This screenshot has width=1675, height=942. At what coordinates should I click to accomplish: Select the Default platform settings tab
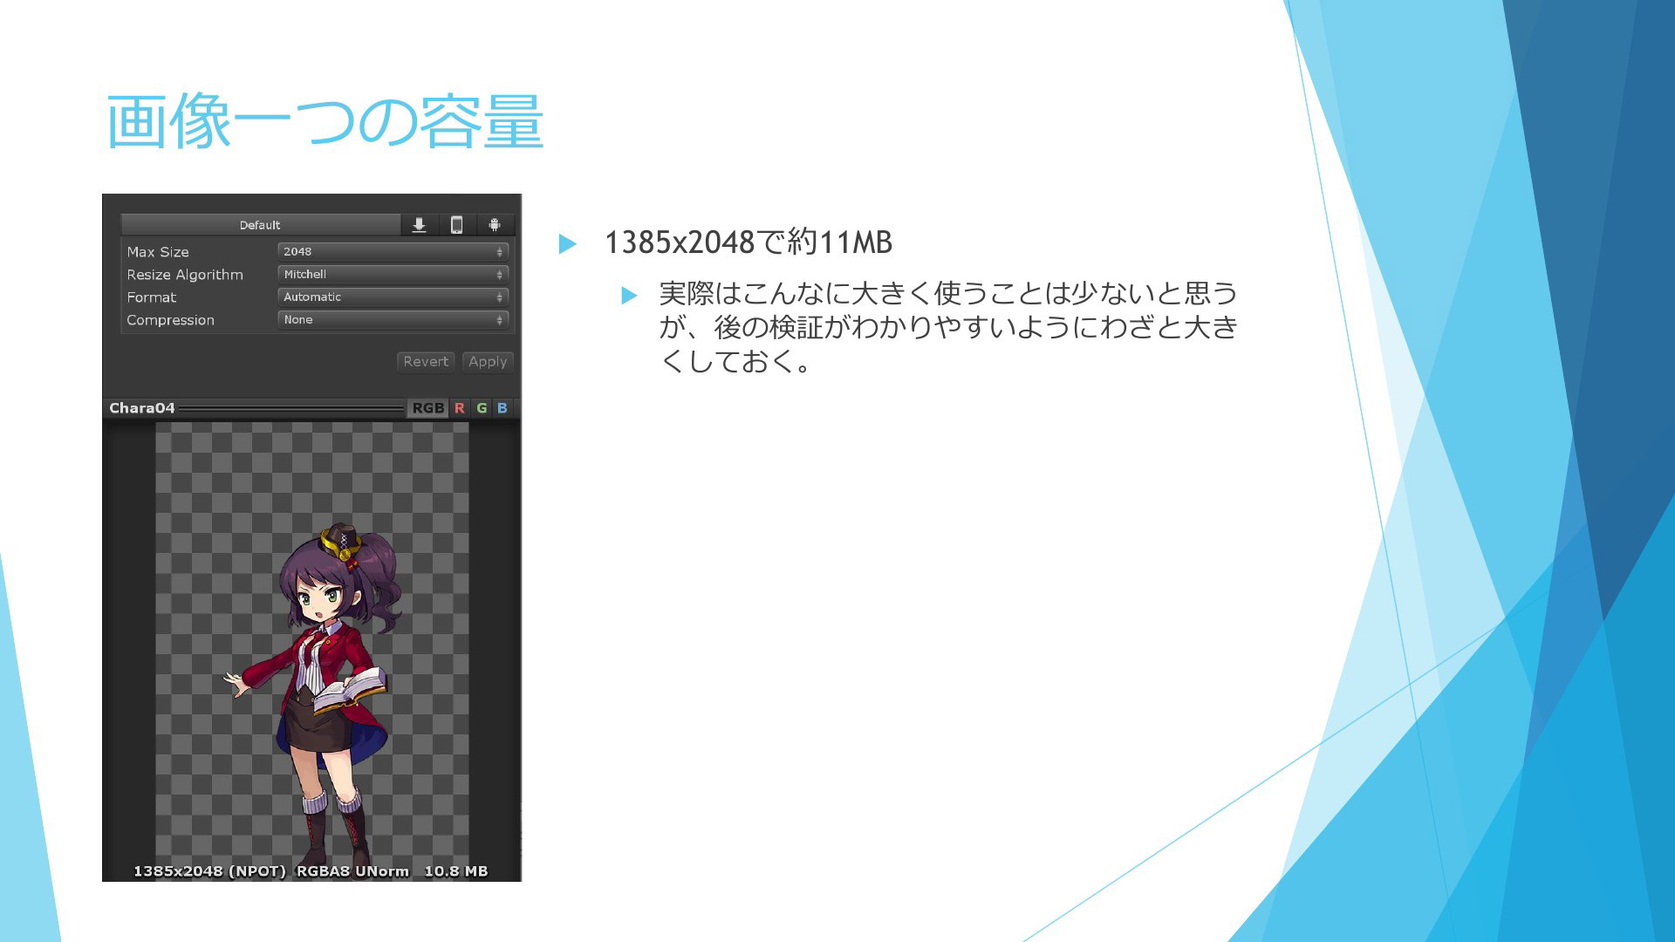[260, 225]
